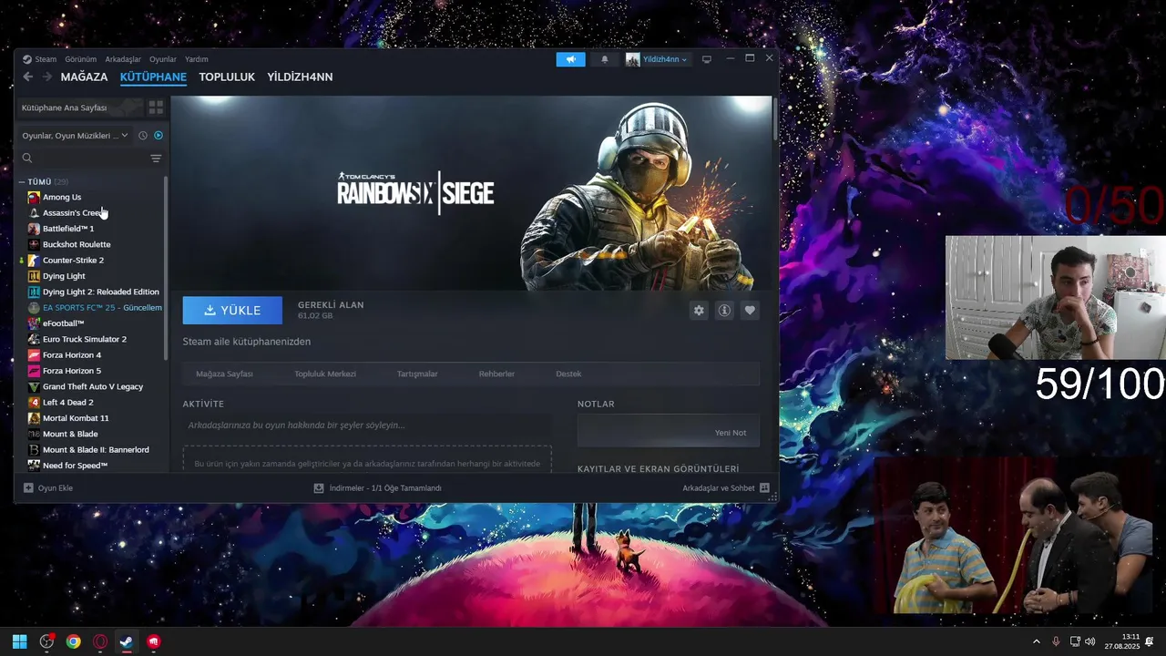1166x656 pixels.
Task: Open the notifications bell
Action: click(604, 59)
